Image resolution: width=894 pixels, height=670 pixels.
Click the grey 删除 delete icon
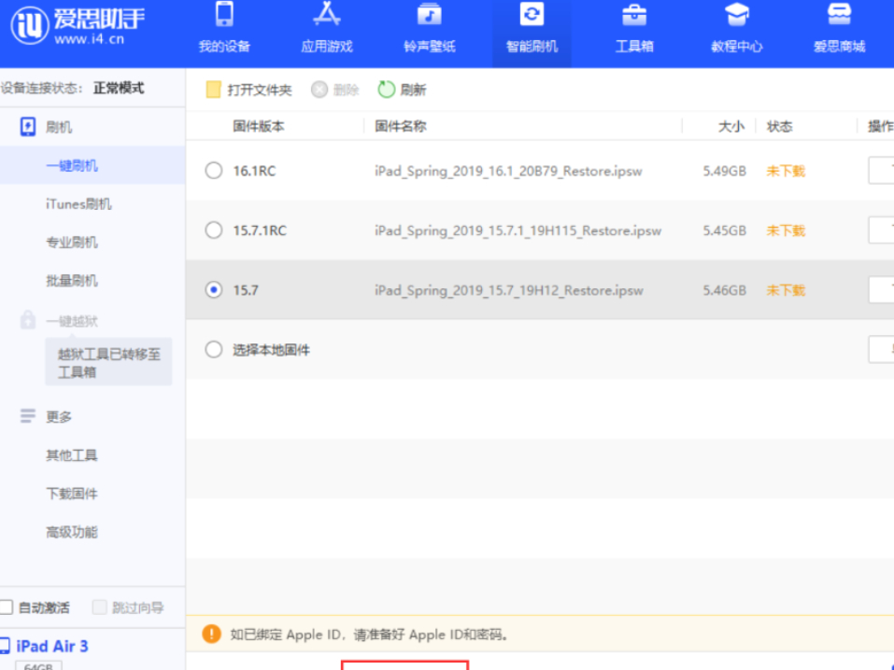[319, 90]
